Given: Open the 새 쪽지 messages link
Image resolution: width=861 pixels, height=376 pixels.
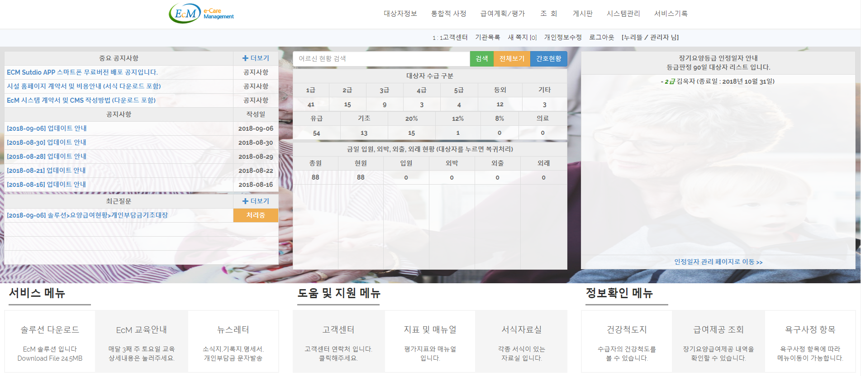Looking at the screenshot, I should (x=522, y=38).
